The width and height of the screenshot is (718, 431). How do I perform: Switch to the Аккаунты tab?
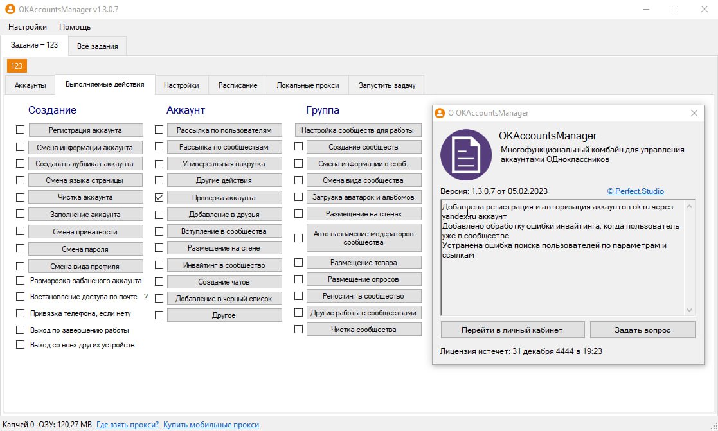coord(30,85)
